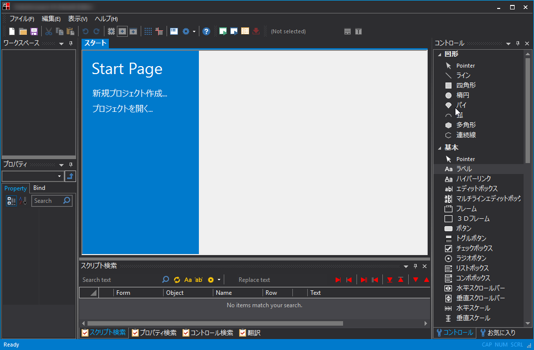Select the 楕円 ellipse shape control

(x=462, y=95)
